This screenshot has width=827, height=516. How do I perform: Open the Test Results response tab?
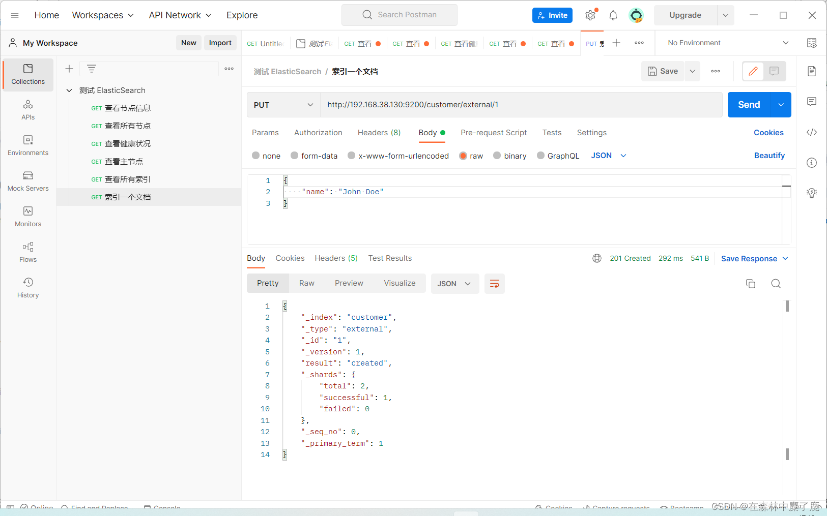(390, 258)
